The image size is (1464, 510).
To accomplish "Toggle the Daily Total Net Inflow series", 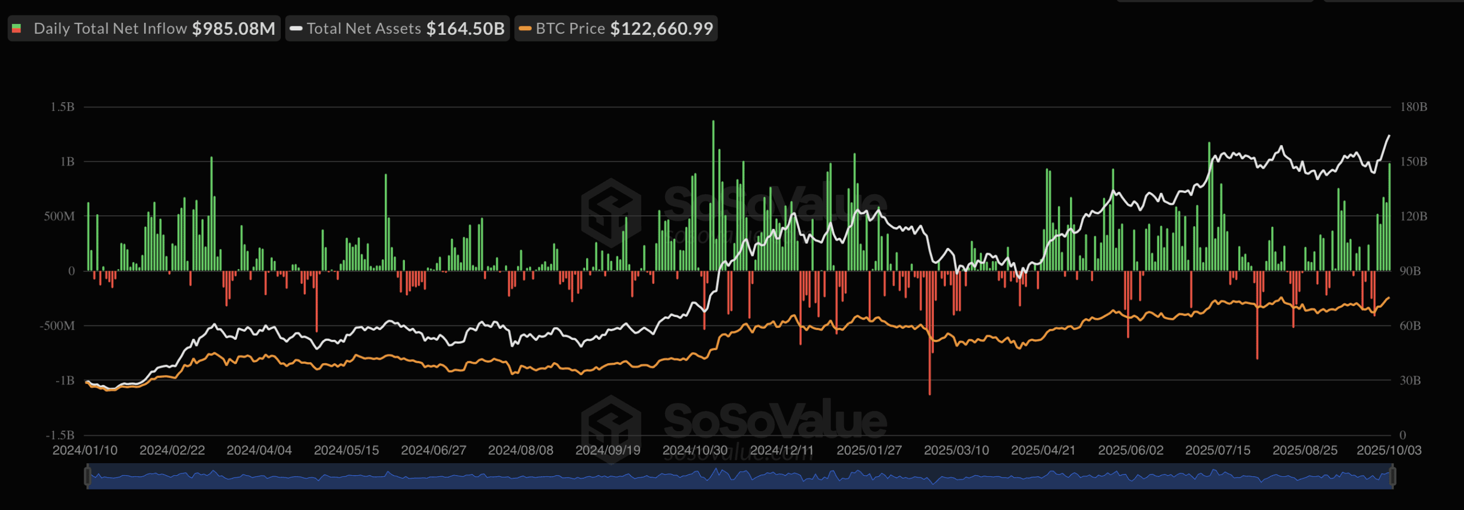I will (110, 29).
